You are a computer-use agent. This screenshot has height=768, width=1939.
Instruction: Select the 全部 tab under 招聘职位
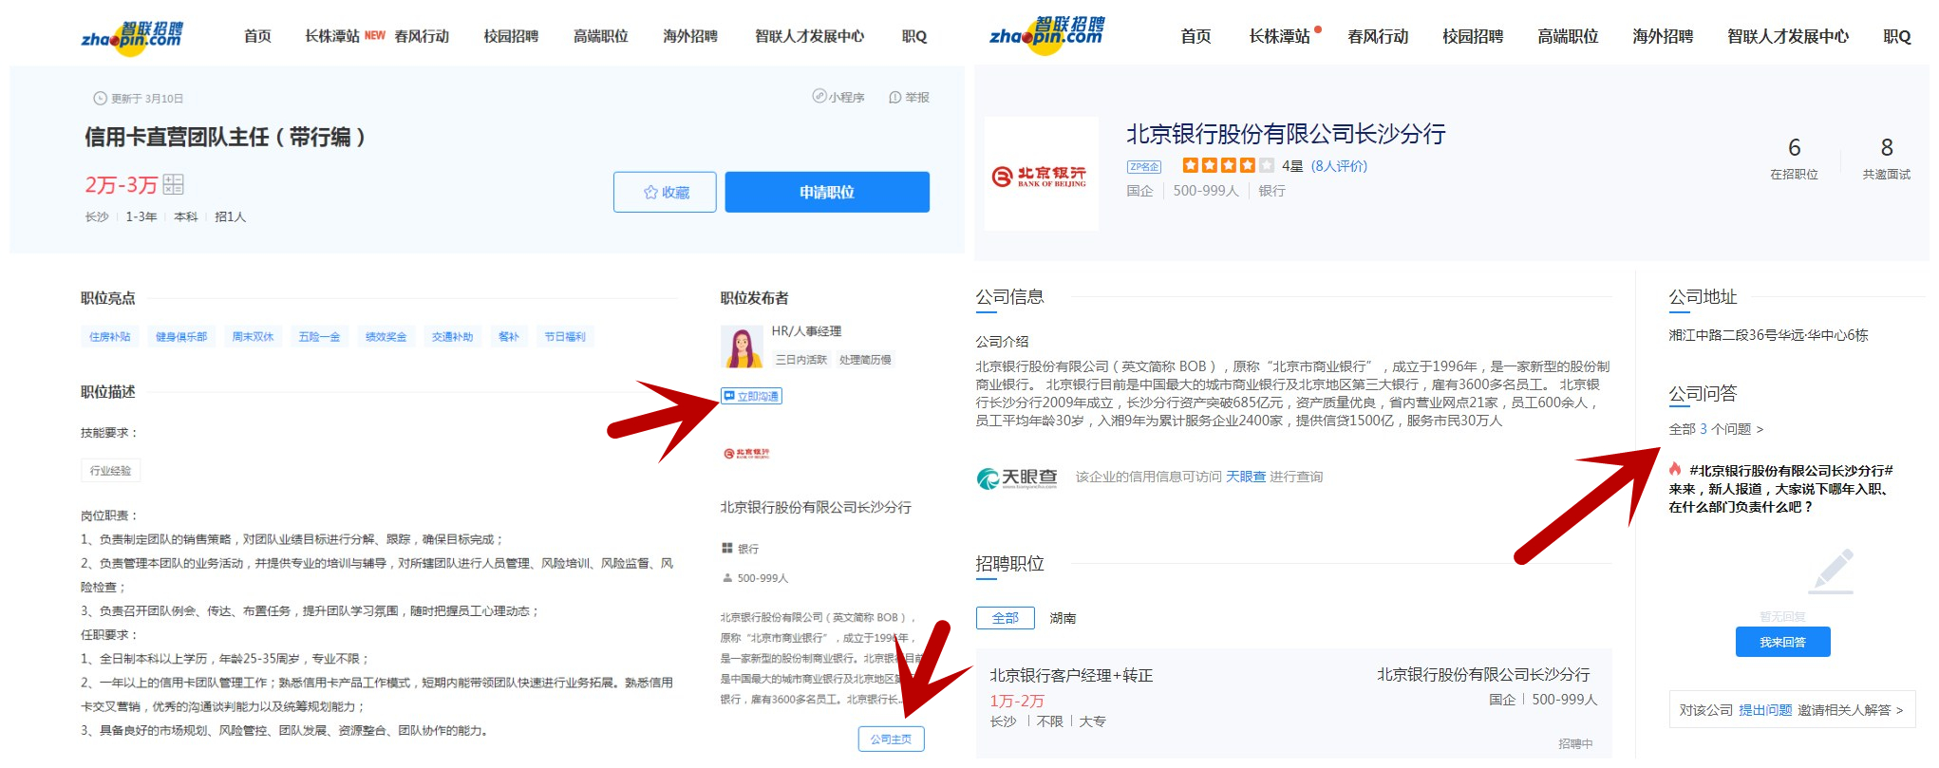point(1005,618)
